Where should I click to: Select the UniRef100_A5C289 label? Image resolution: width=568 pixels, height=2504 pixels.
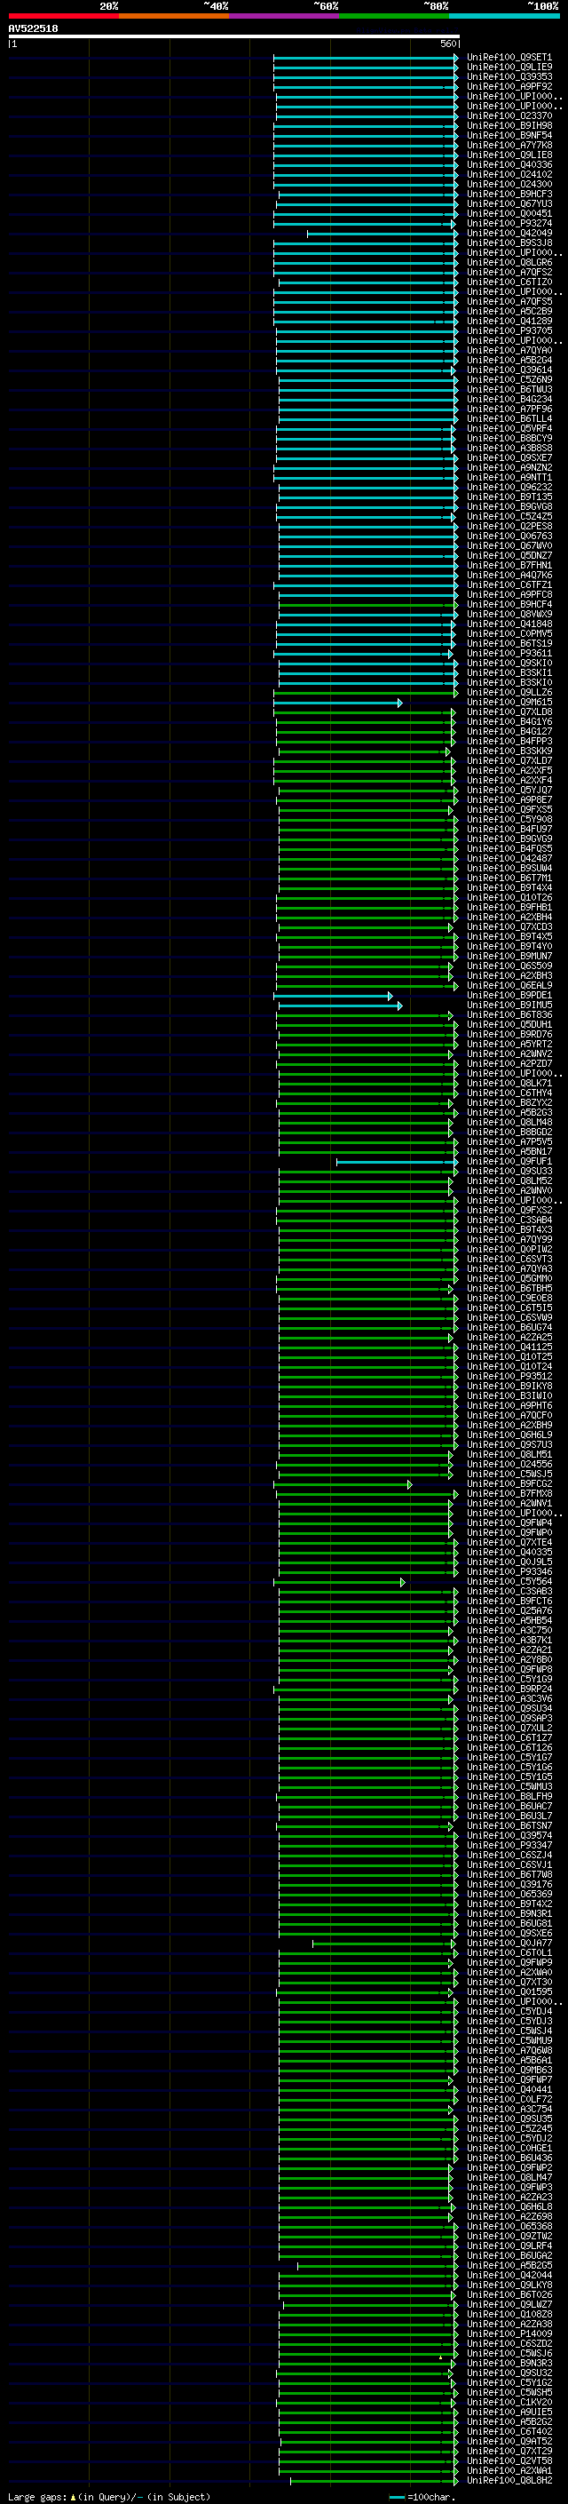point(509,311)
